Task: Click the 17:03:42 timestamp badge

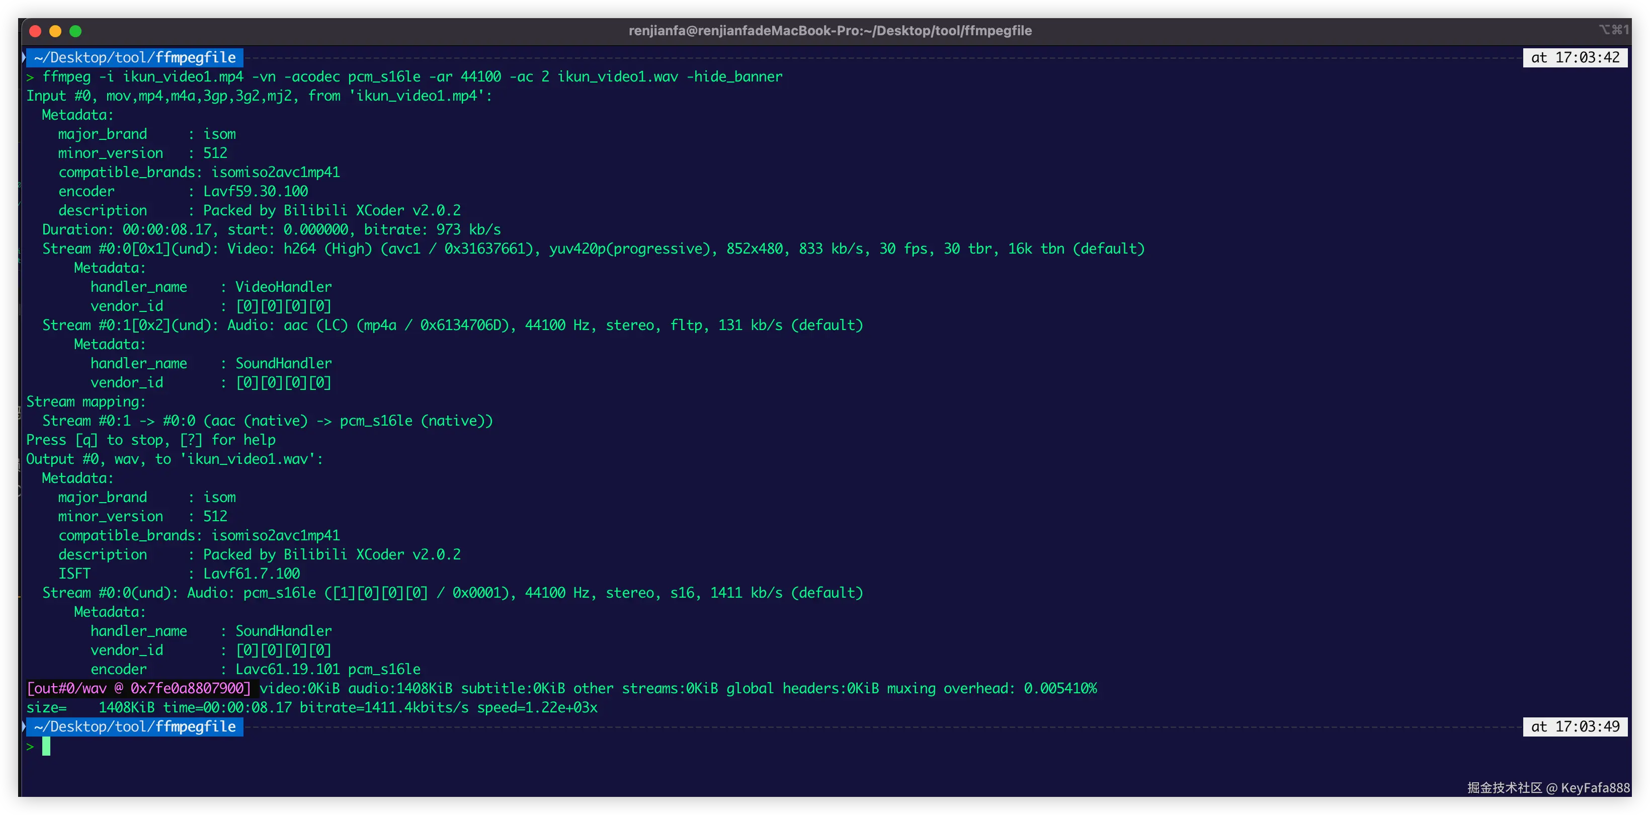Action: (x=1575, y=58)
